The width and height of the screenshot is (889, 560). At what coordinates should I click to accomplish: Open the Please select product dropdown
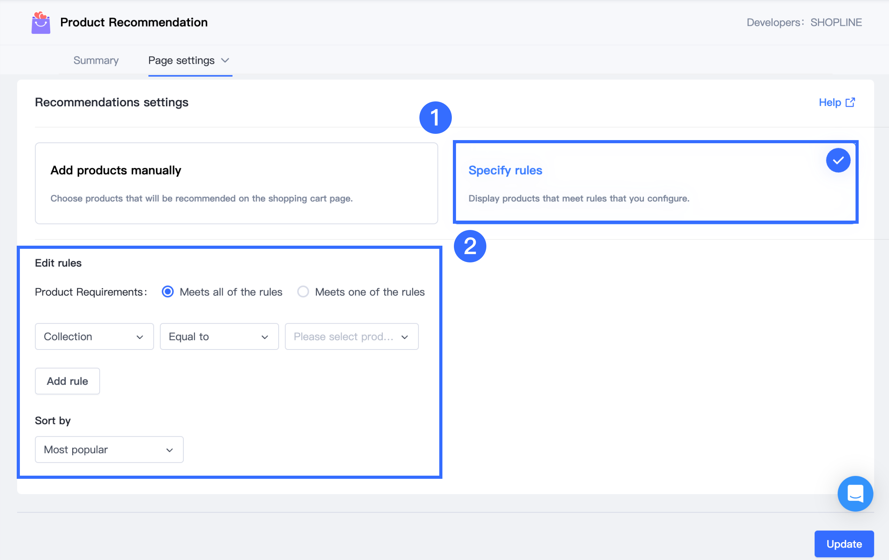pos(351,336)
